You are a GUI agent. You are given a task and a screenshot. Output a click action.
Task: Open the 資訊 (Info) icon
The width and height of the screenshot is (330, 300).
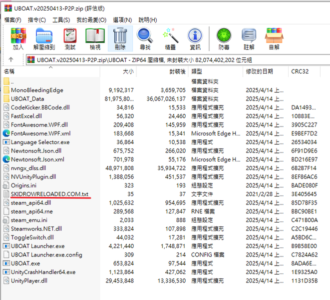[x=195, y=36]
